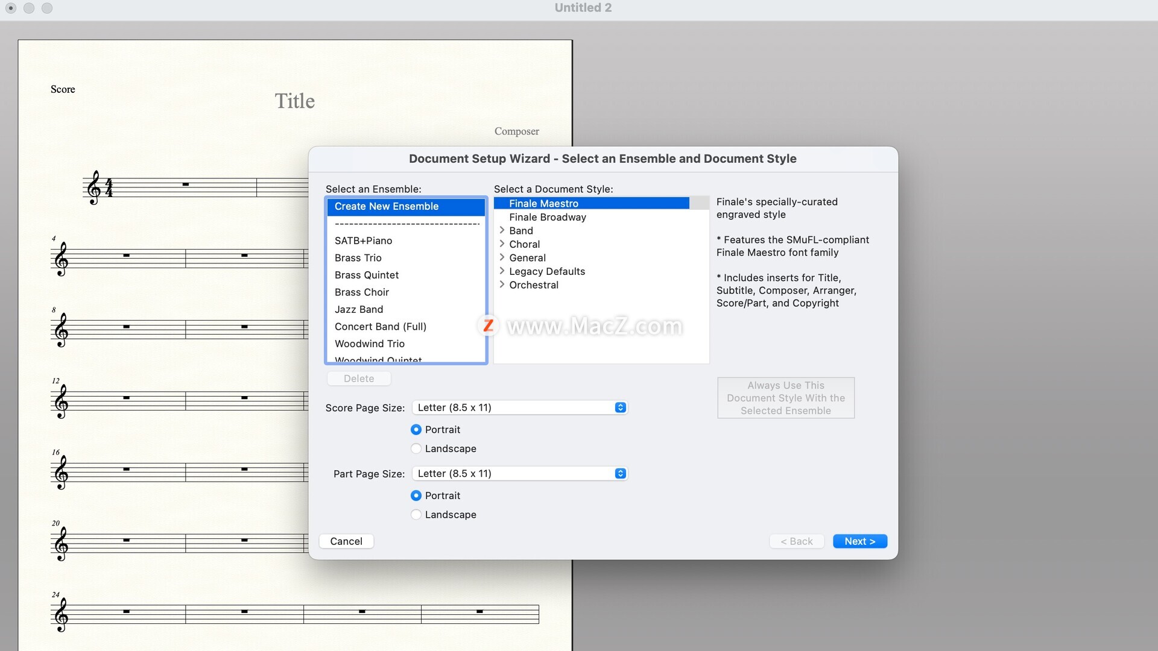This screenshot has height=651, width=1158.
Task: Expand the General document styles group
Action: click(x=502, y=257)
